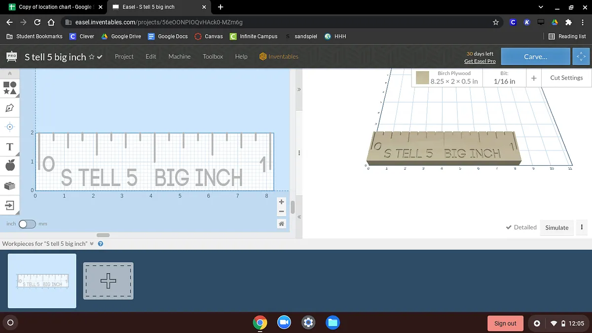Open the preview more-options menu
This screenshot has width=592, height=333.
(x=582, y=227)
